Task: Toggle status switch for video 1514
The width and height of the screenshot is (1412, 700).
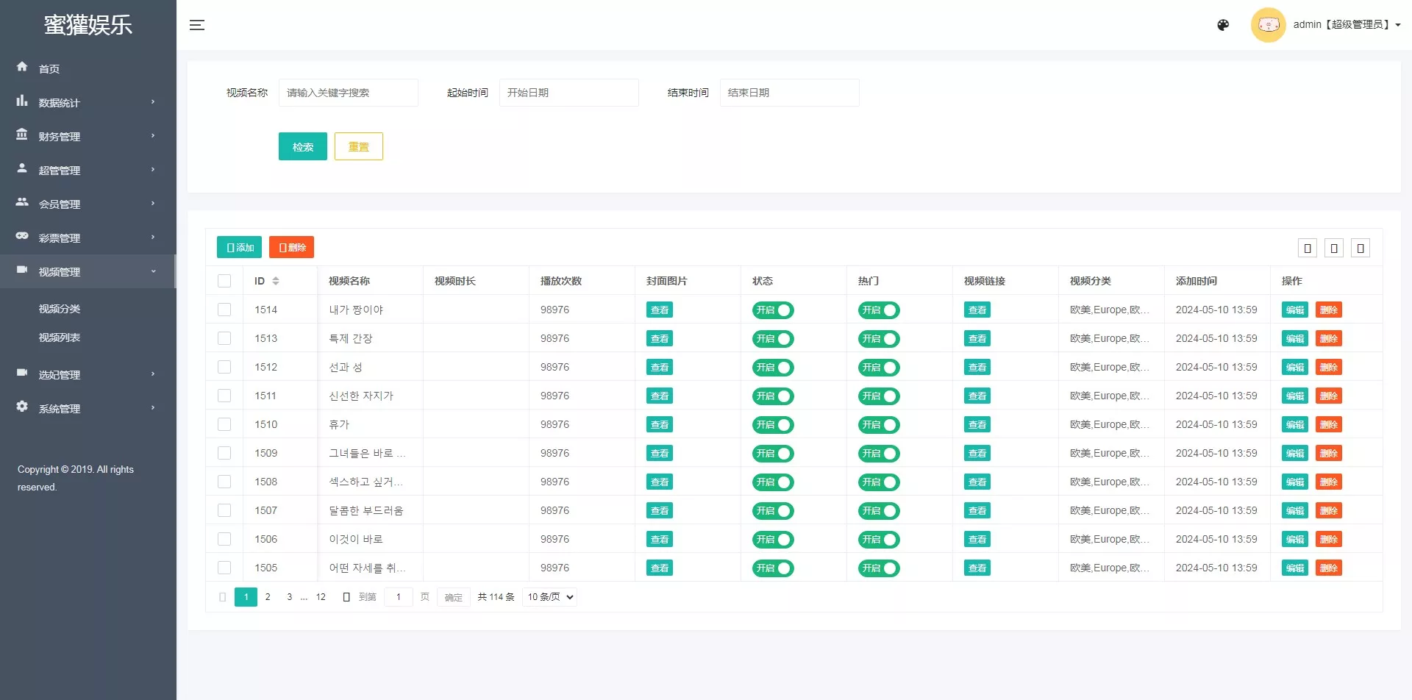Action: pyautogui.click(x=773, y=310)
